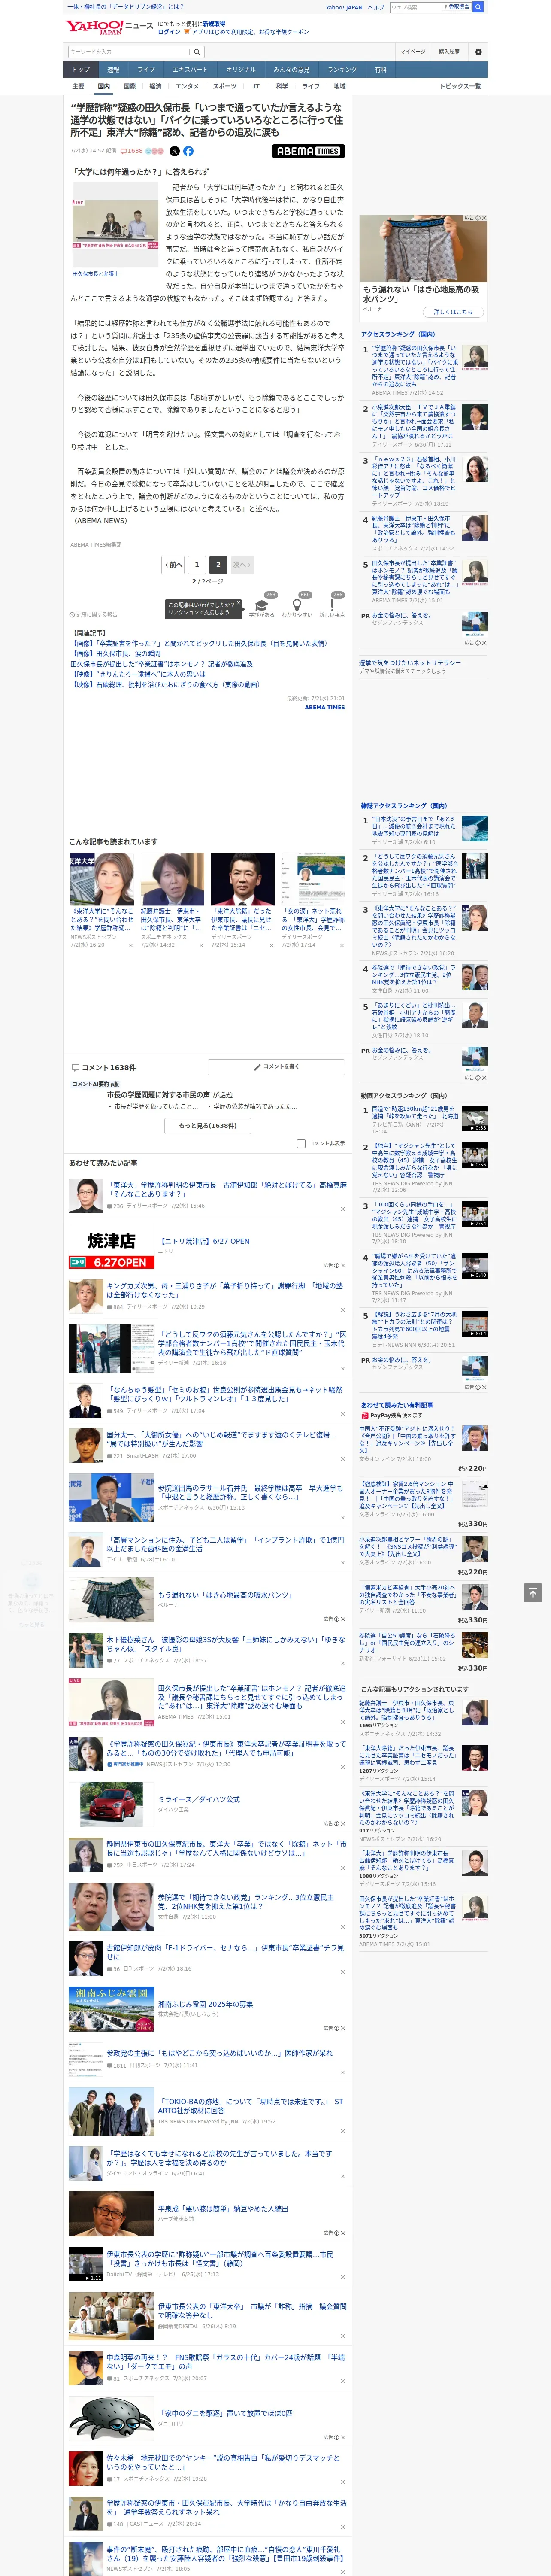
Task: Open the ライブ tab in the dark nav bar
Action: (146, 70)
